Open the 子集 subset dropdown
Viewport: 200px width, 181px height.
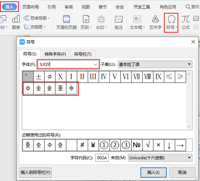[x=155, y=64]
